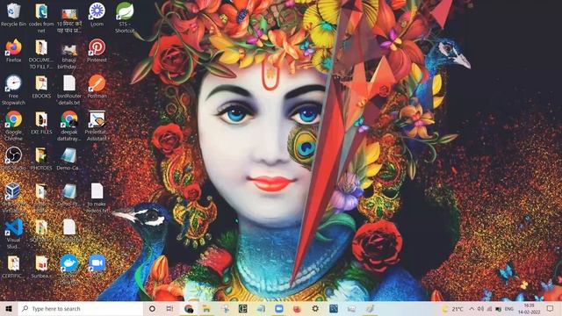Launch the Docker Desktop shortcut

[x=69, y=269]
